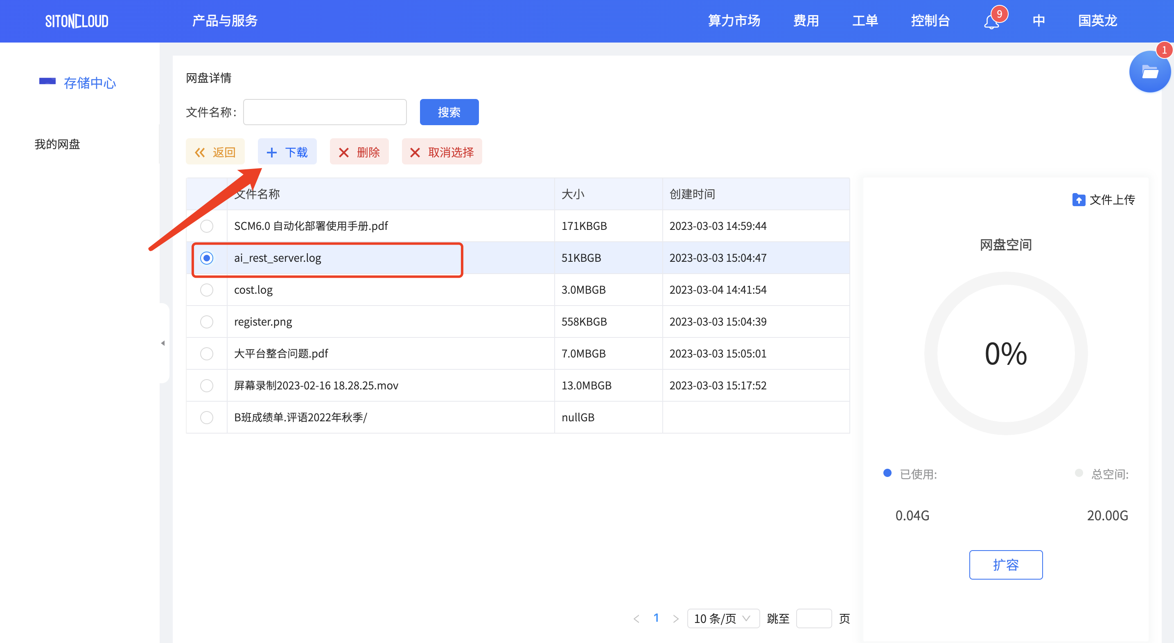The width and height of the screenshot is (1174, 643).
Task: Select the cost.log radio button
Action: point(206,290)
